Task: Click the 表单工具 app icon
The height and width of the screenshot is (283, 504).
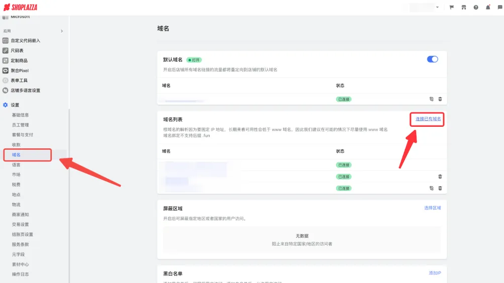Action: (6, 80)
